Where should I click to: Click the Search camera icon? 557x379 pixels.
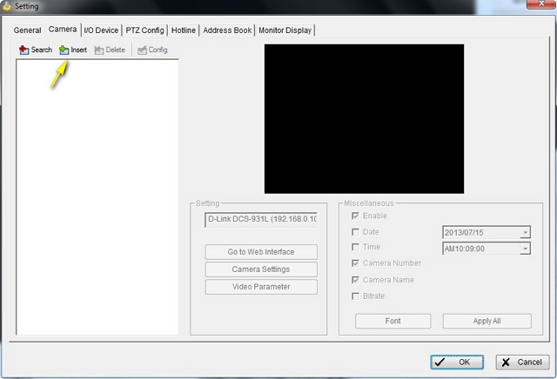point(23,50)
